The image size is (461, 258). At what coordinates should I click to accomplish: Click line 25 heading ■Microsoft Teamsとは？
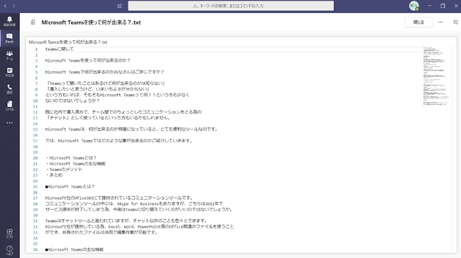[70, 187]
